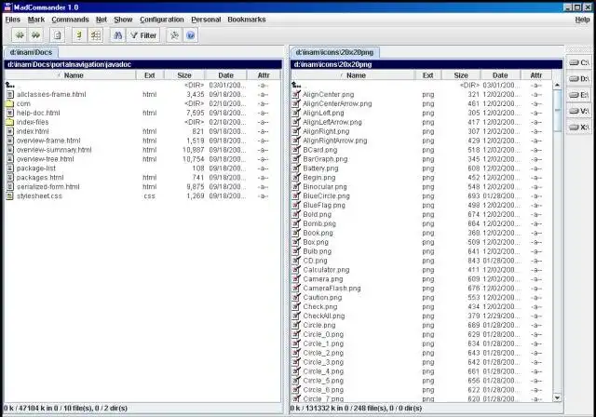This screenshot has height=417, width=596.
Task: Open the Bookmarks menu
Action: pos(246,20)
